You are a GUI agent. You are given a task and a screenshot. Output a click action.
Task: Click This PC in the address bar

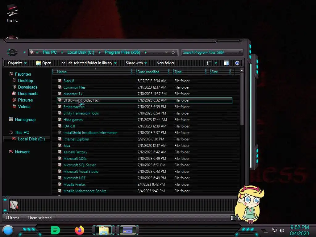tap(49, 52)
